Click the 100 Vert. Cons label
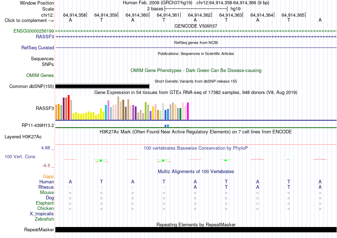The image size is (337, 238). pyautogui.click(x=20, y=156)
